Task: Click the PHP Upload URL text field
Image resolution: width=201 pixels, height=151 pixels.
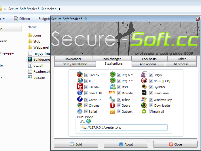Action: pos(124,128)
